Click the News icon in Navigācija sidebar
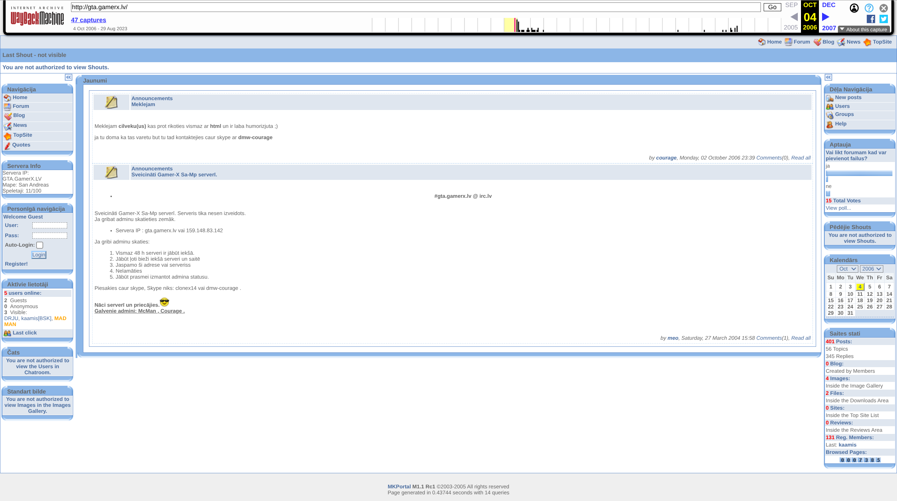 (x=8, y=126)
